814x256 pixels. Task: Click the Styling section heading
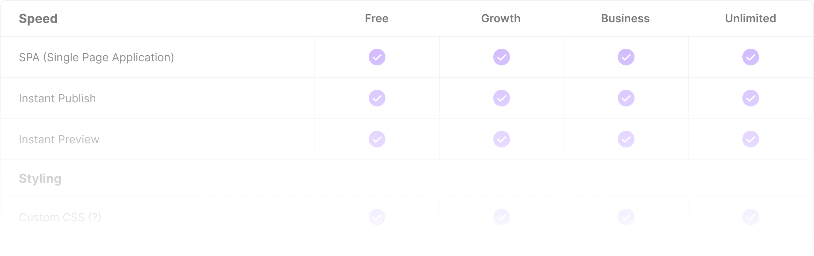[x=40, y=179]
